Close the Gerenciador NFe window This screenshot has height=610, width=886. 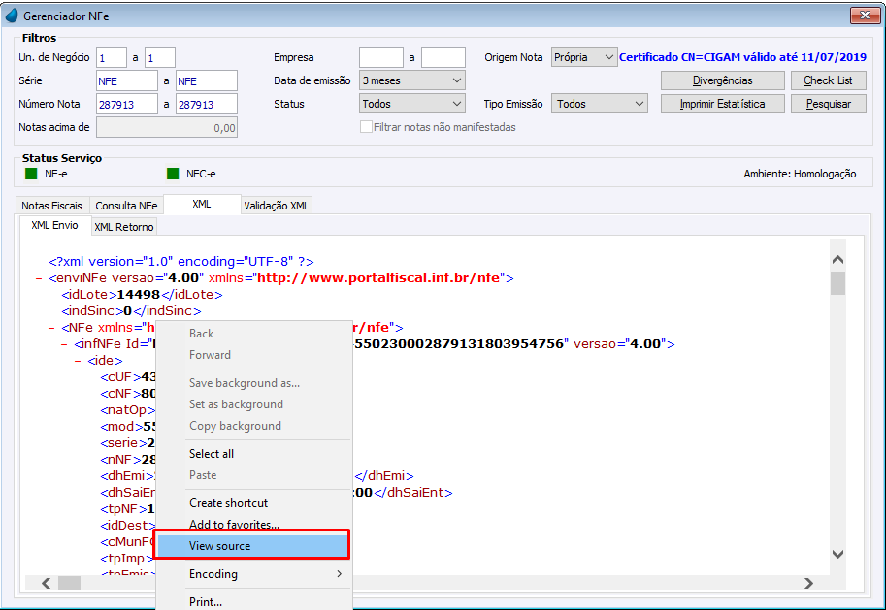(865, 16)
